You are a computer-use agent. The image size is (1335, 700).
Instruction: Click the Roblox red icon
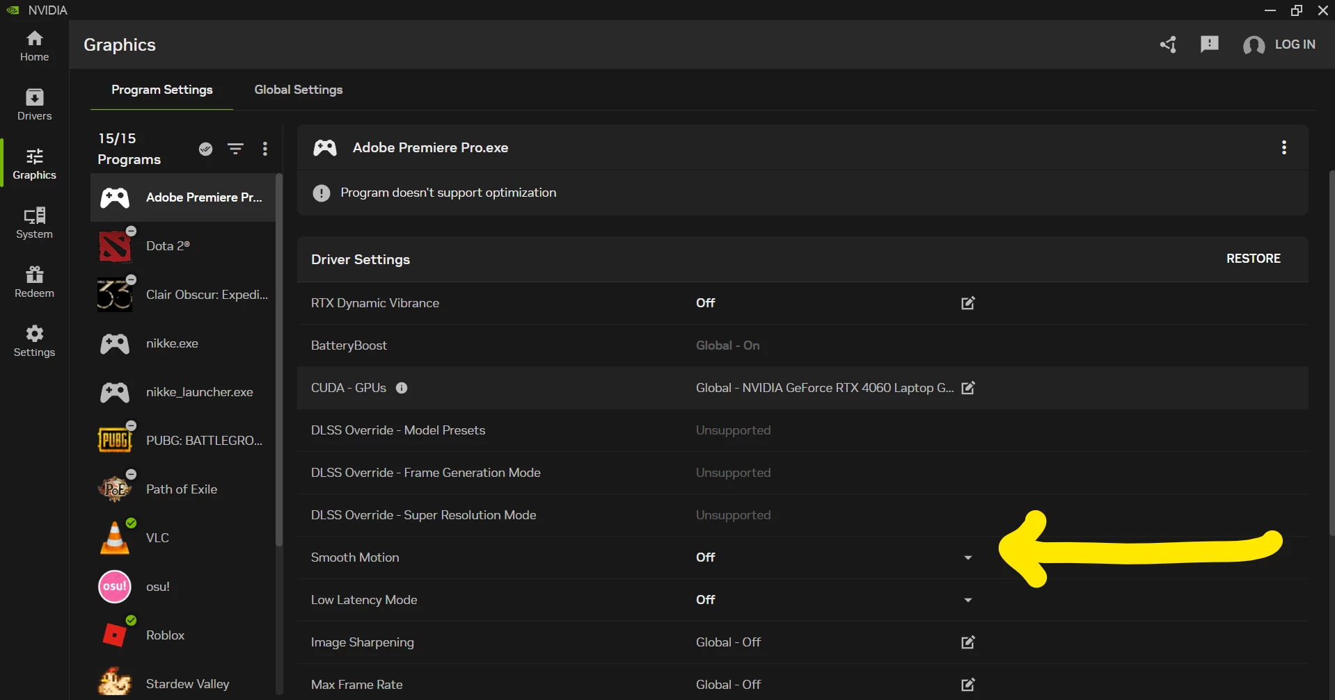click(x=115, y=635)
